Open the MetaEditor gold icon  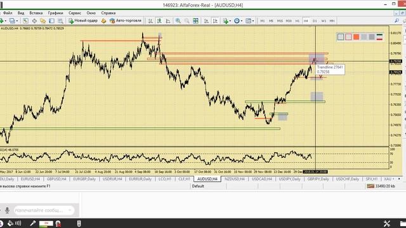(x=104, y=21)
